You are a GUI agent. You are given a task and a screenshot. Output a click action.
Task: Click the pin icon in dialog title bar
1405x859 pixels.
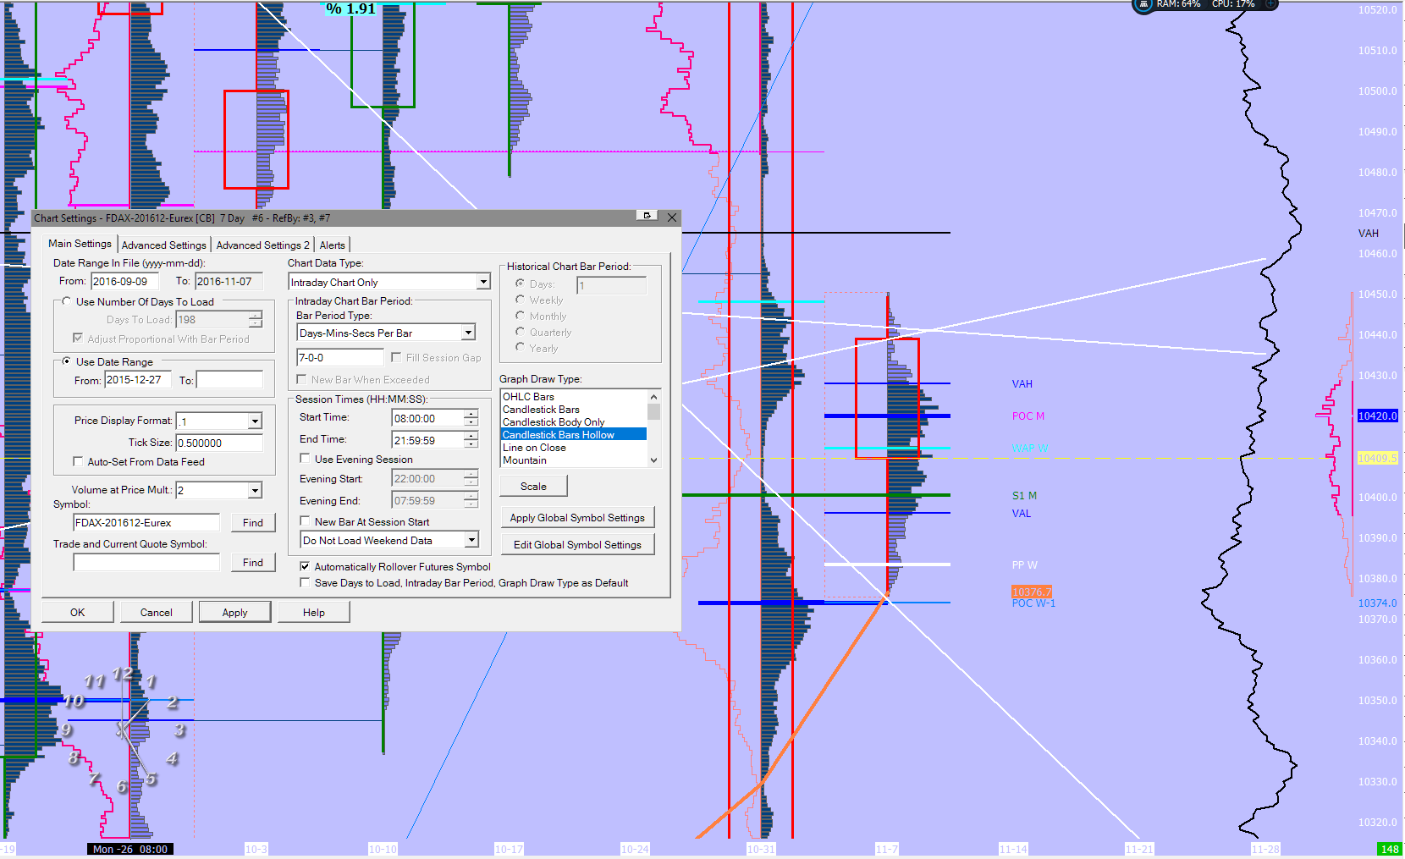(647, 216)
